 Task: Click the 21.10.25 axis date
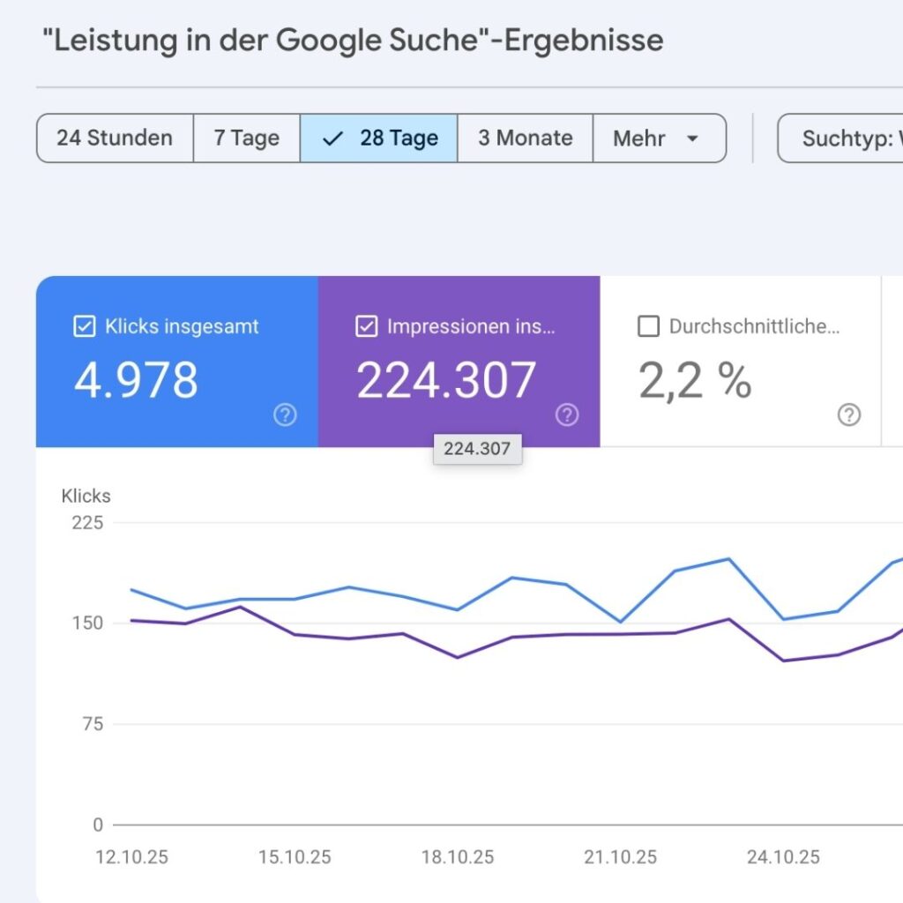coord(621,857)
